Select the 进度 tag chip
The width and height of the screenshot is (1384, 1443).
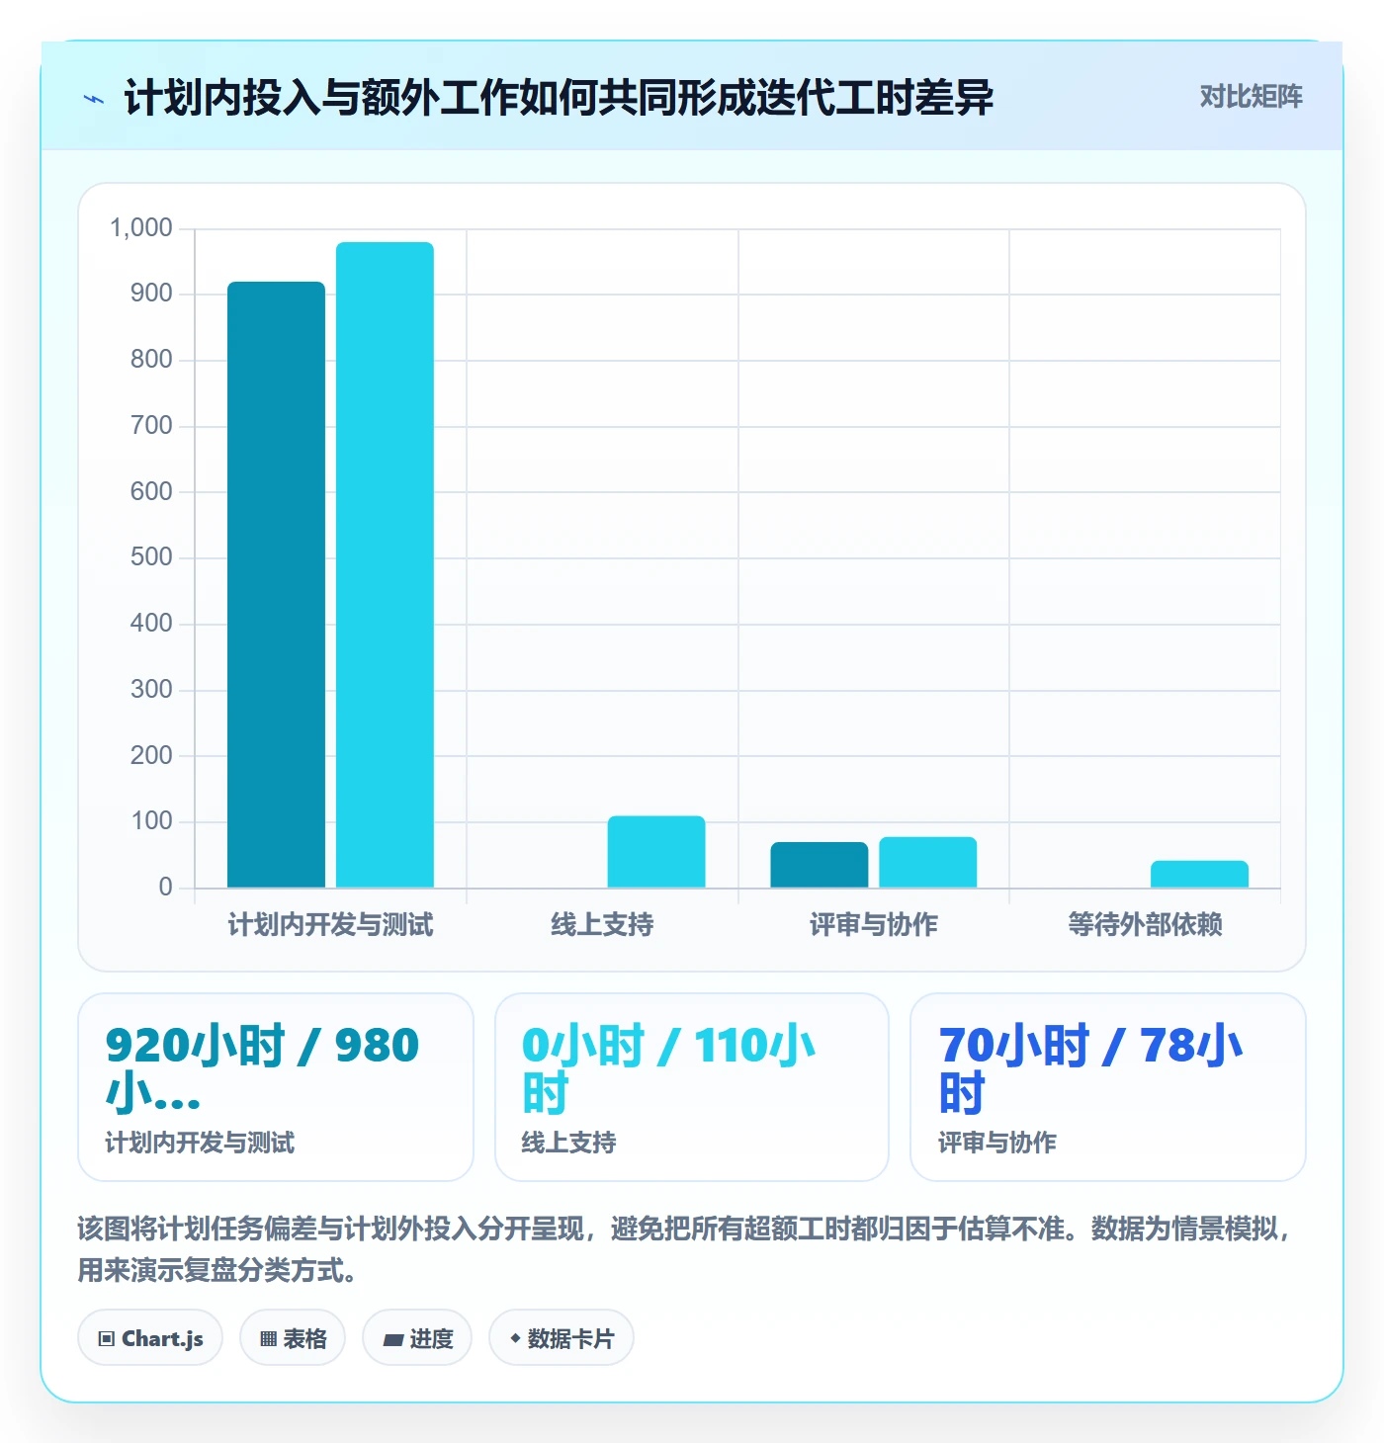tap(417, 1338)
